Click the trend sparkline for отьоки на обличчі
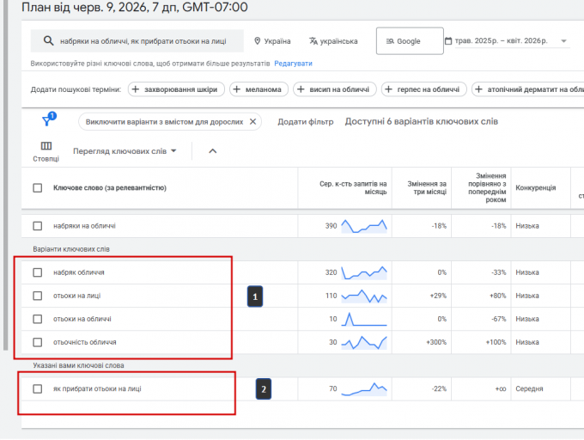 coord(364,319)
